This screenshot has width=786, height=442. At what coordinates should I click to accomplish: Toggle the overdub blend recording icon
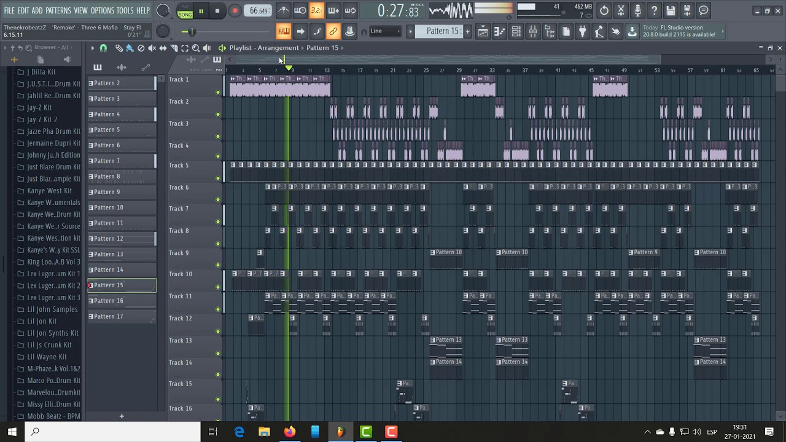[x=333, y=10]
